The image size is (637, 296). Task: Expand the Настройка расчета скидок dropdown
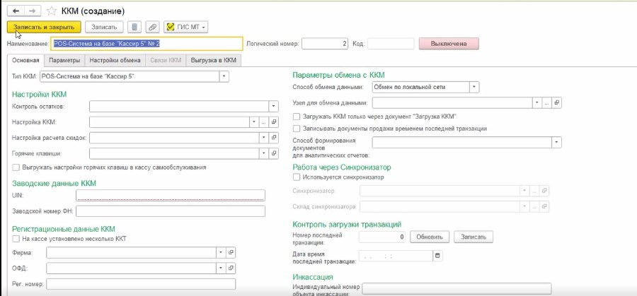[264, 138]
